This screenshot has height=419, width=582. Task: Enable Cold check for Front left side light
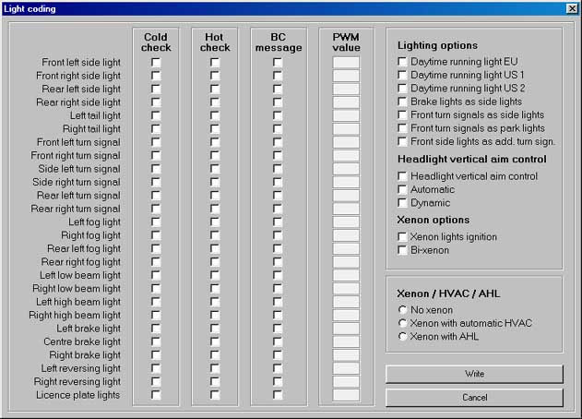[x=156, y=63]
